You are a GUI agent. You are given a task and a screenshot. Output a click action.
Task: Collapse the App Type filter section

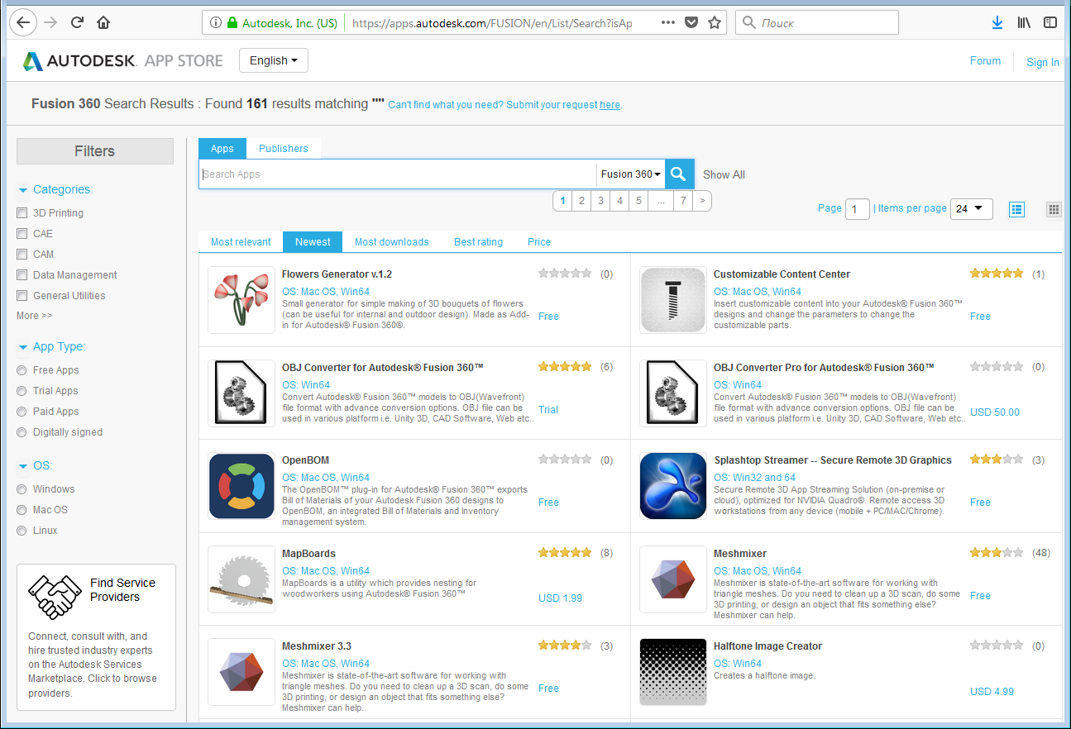point(23,347)
